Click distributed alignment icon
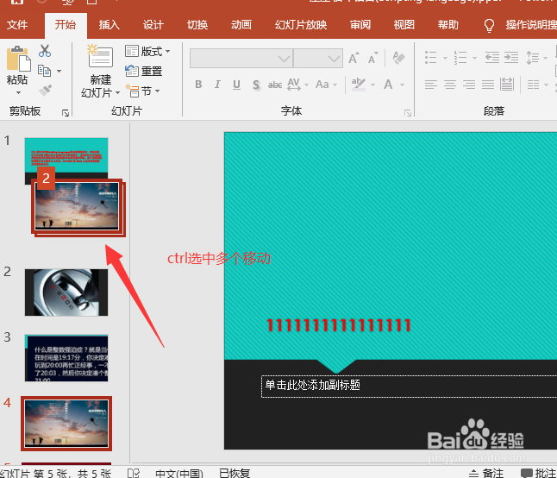557x478 pixels. [507, 85]
